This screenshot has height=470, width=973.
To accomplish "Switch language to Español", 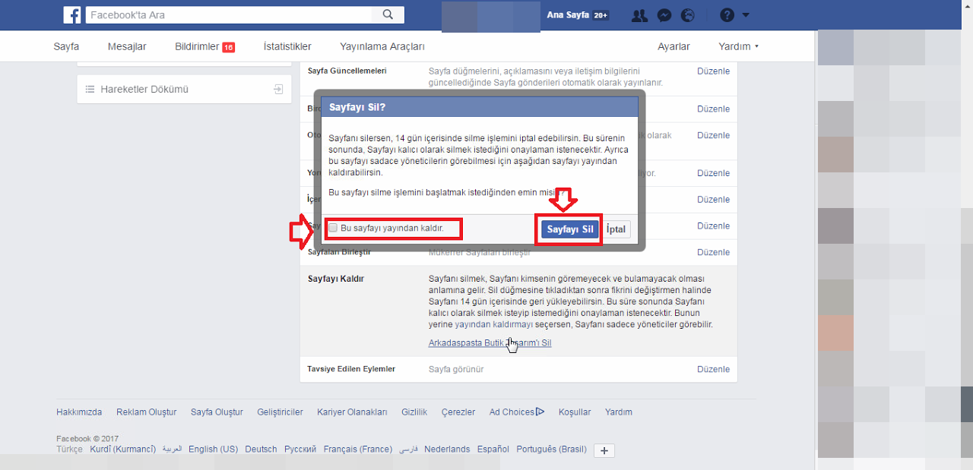I will [x=493, y=449].
